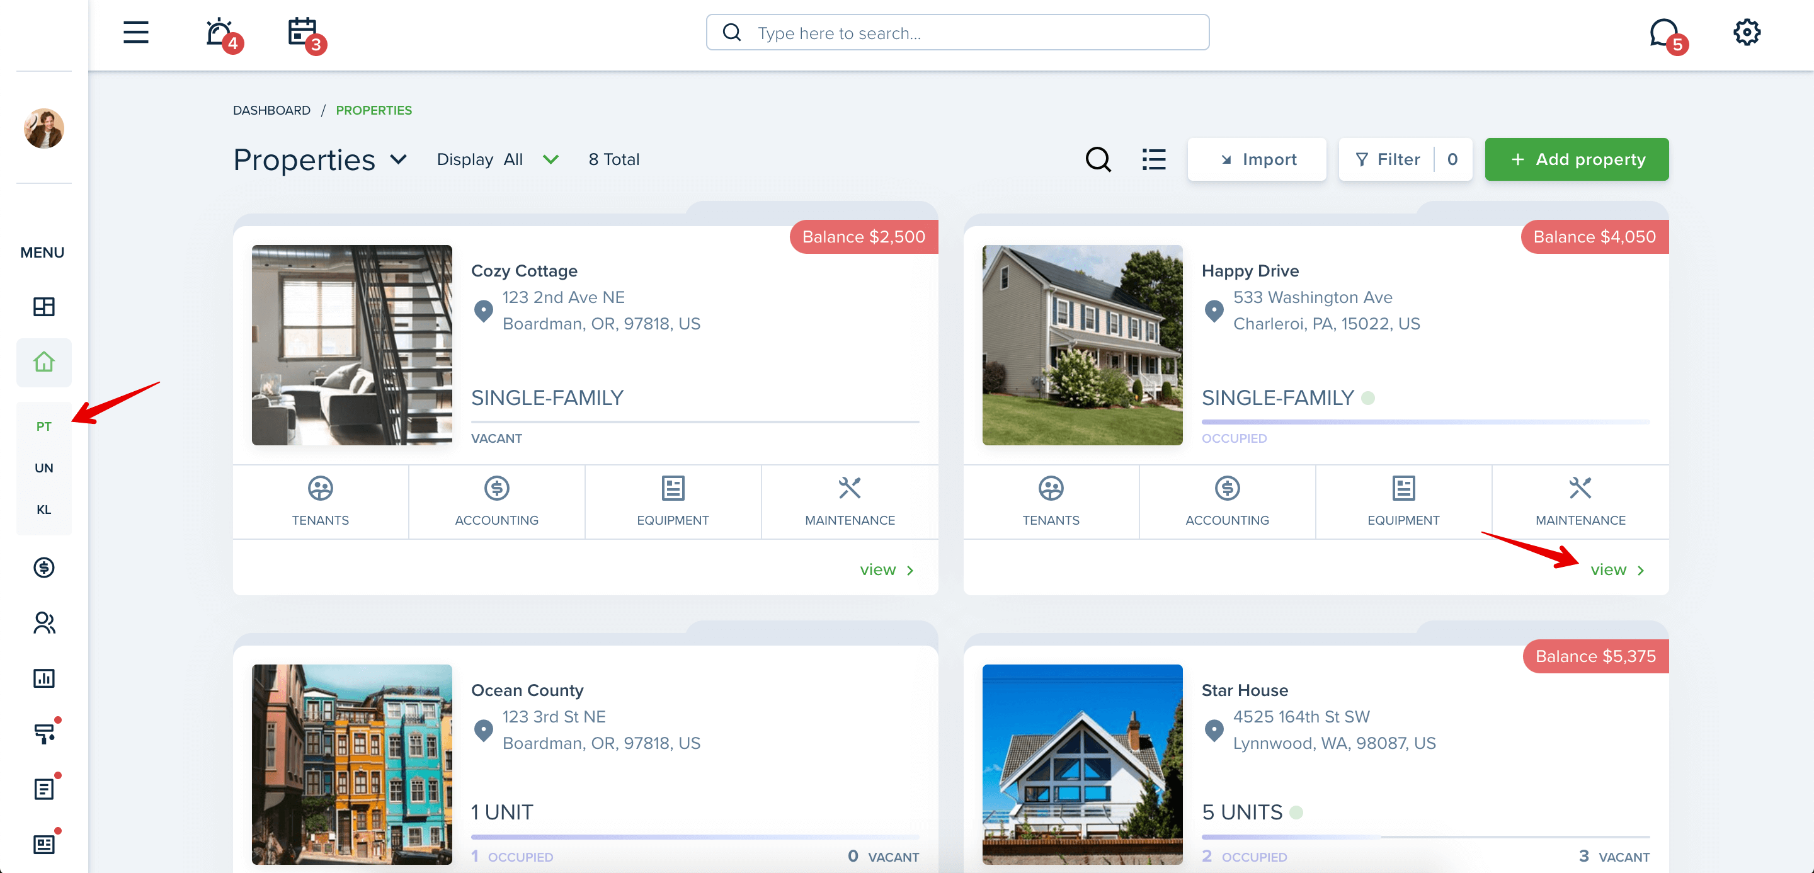Open Happy Drive Equipment
1814x873 pixels.
click(1403, 502)
